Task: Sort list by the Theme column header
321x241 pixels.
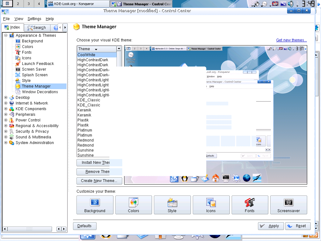Action: coord(97,49)
